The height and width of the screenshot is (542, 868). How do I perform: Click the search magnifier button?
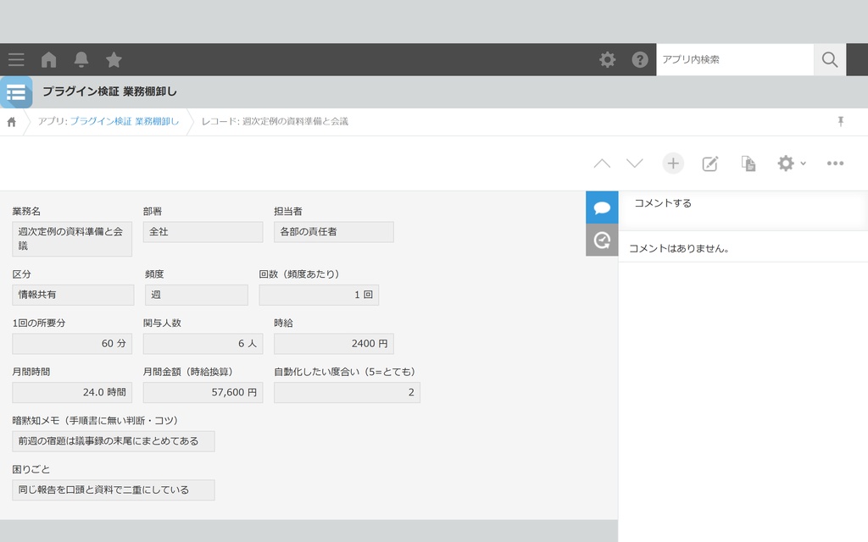[x=829, y=60]
